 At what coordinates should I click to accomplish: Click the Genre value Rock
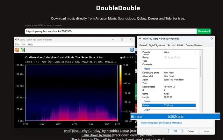(166, 94)
